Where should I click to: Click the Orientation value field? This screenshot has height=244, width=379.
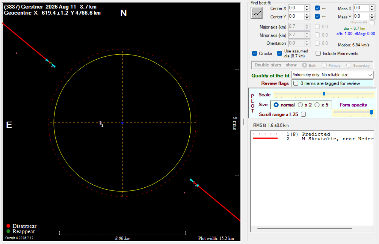click(296, 43)
